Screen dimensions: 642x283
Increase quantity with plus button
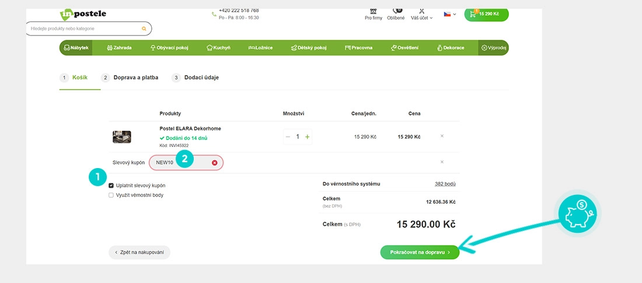pos(307,137)
